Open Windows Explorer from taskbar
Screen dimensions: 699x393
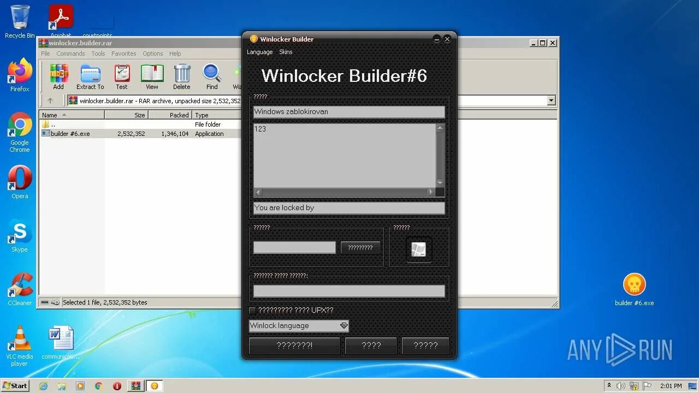coord(62,386)
